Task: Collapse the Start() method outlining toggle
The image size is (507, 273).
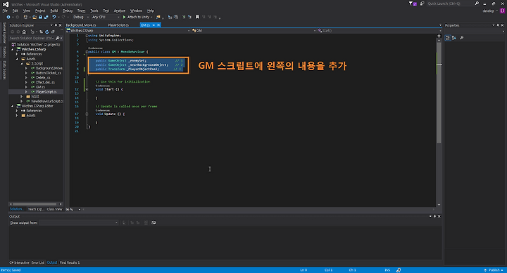Action: [87, 89]
